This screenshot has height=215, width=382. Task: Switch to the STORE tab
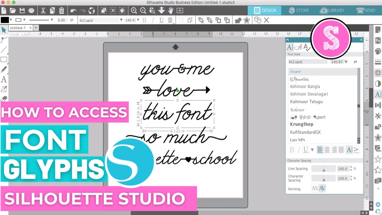(x=299, y=10)
